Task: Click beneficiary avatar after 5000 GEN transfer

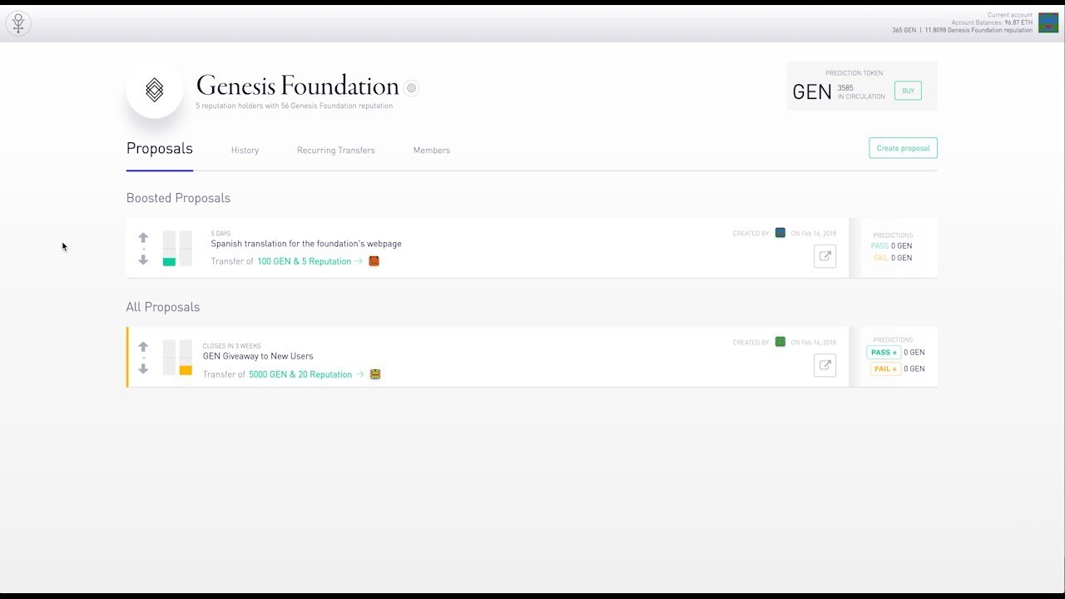Action: (375, 374)
